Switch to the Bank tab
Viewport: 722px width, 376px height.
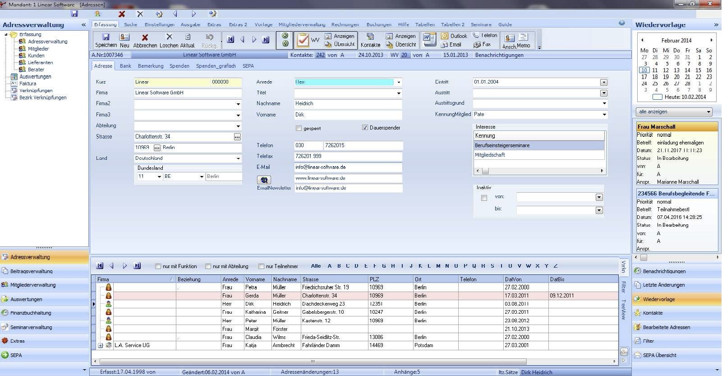tap(125, 66)
